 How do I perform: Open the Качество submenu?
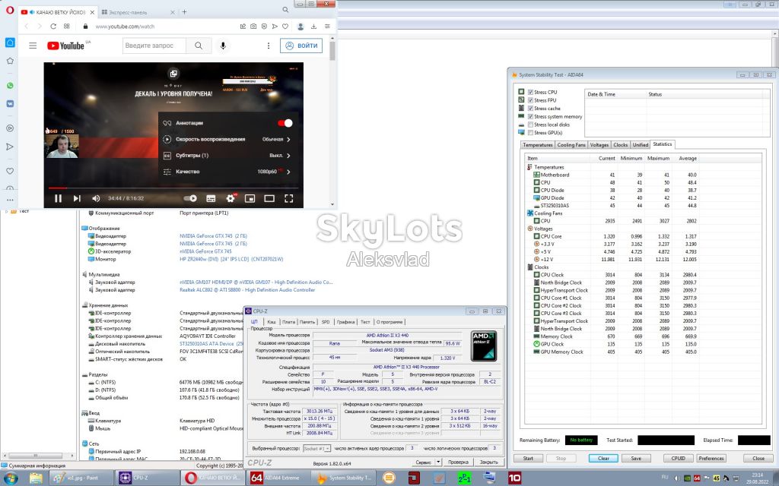coord(227,172)
